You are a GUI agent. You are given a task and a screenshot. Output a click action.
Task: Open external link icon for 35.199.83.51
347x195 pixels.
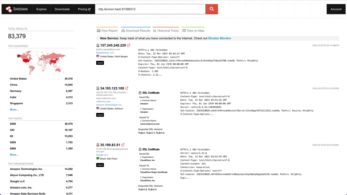point(123,145)
